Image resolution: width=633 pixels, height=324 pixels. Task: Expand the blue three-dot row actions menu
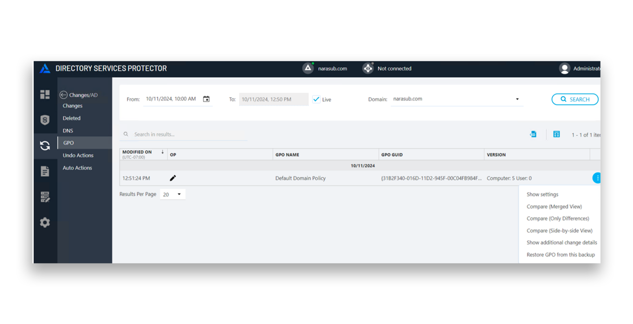tap(597, 178)
